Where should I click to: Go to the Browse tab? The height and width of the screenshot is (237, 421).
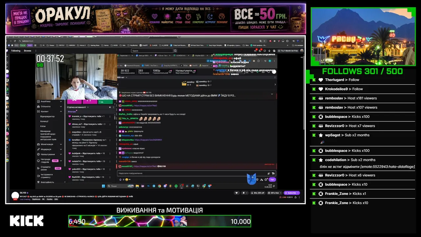[x=28, y=51]
